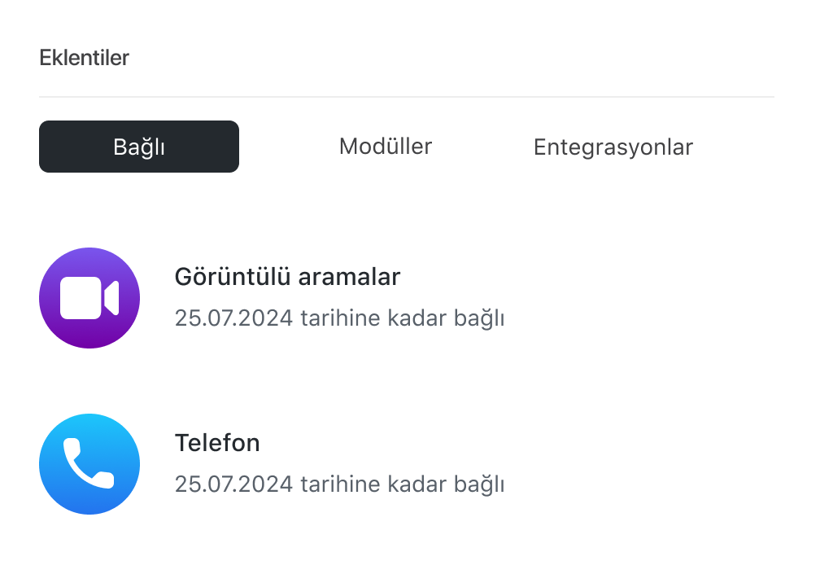Open the Görüntülü aramalar add-on title
This screenshot has height=583, width=820.
(287, 277)
